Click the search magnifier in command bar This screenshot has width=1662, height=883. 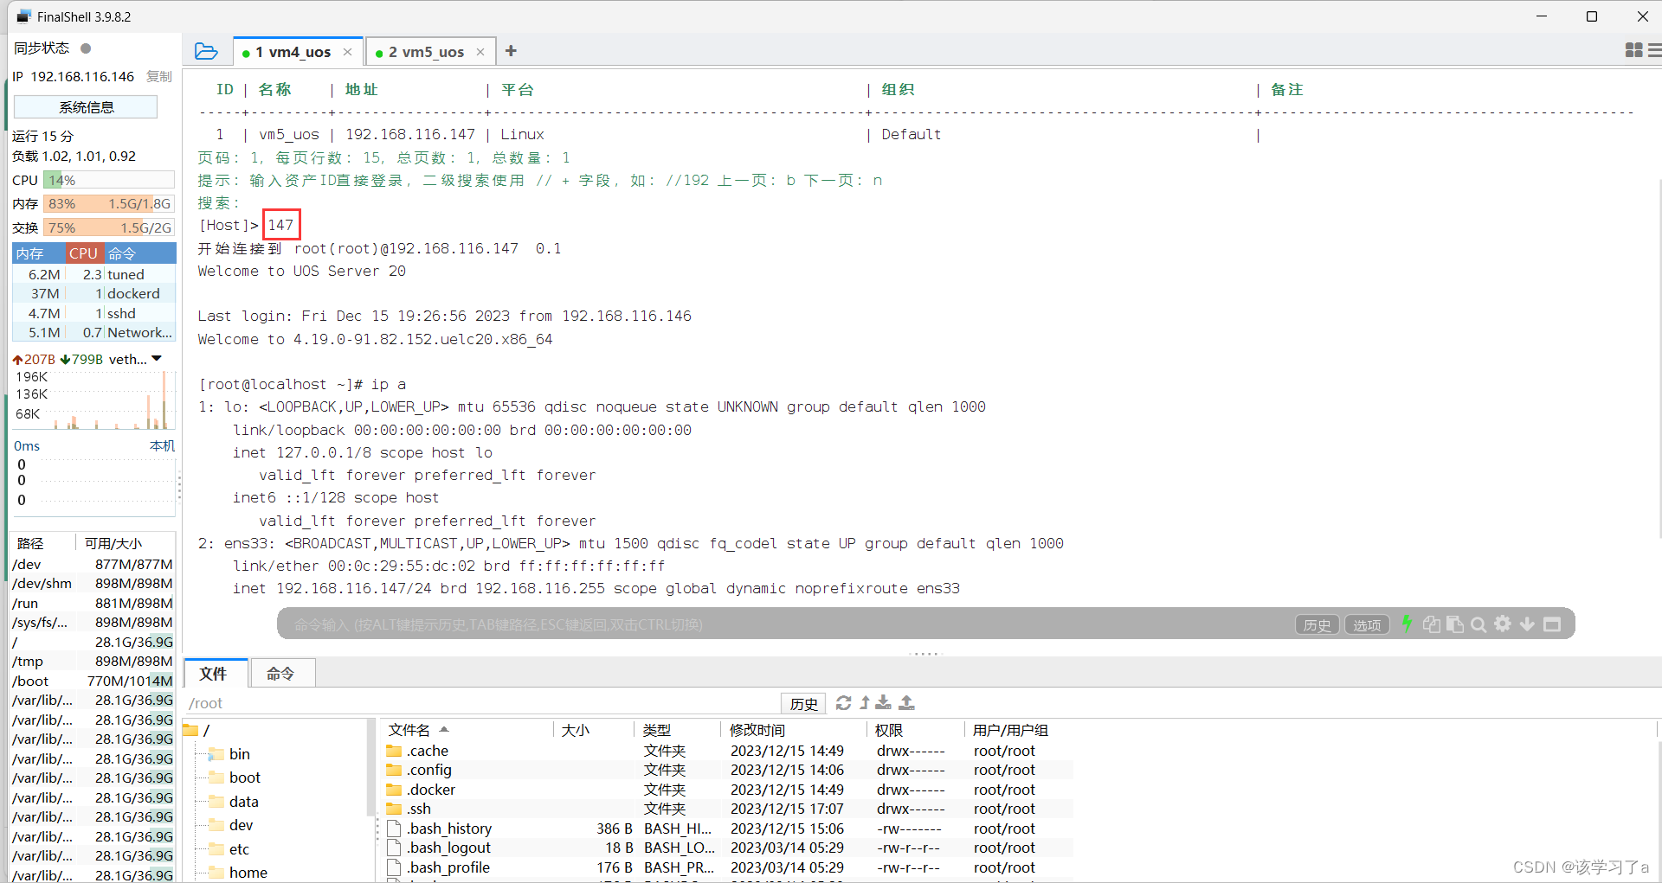pos(1478,624)
